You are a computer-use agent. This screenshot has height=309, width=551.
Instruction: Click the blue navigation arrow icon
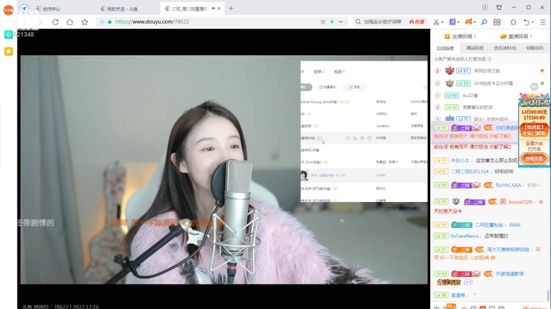point(24,8)
